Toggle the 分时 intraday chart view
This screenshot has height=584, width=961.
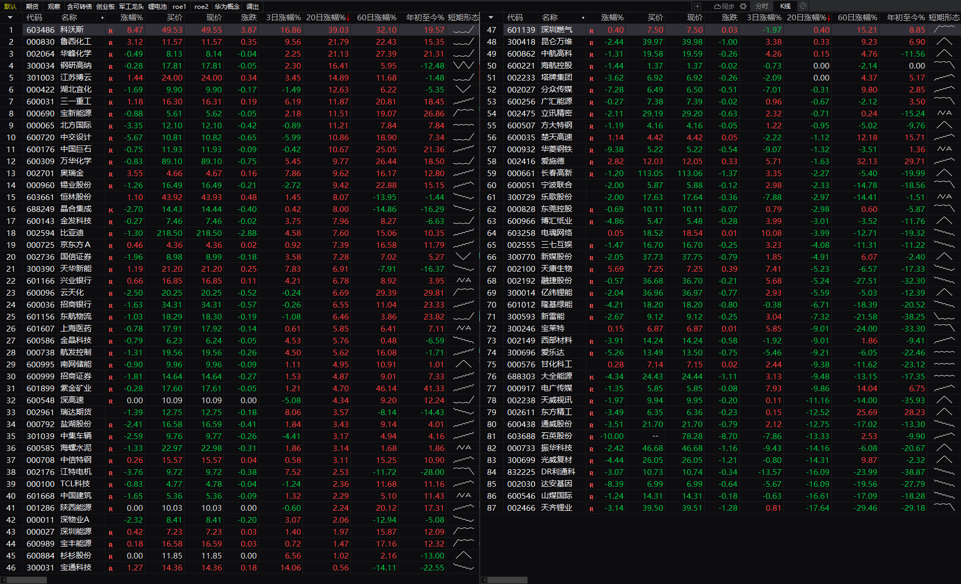[761, 6]
